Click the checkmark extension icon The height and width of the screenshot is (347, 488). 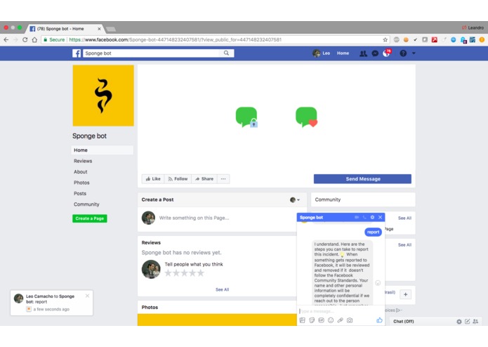(416, 39)
